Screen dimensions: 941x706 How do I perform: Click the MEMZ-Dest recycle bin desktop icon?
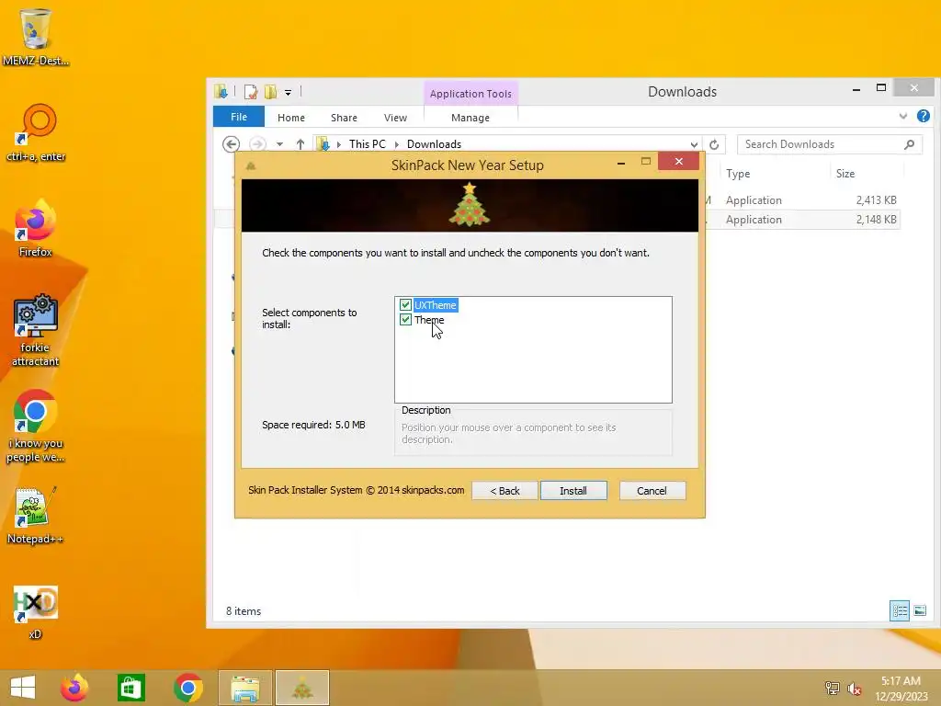coord(36,37)
